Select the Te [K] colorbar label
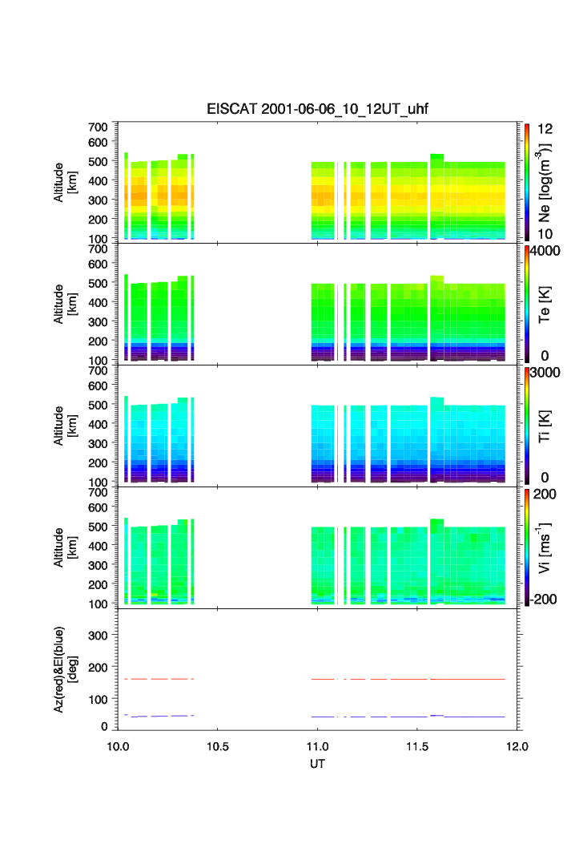Screen dimensions: 567x852 click(546, 304)
